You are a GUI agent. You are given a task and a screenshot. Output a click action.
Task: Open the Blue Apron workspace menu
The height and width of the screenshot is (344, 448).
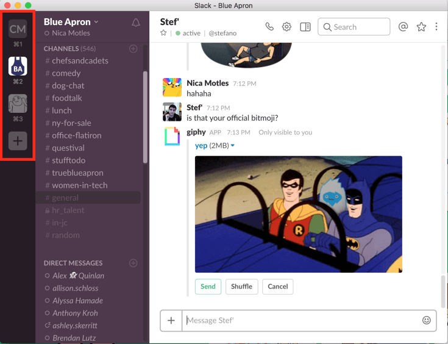[x=71, y=22]
